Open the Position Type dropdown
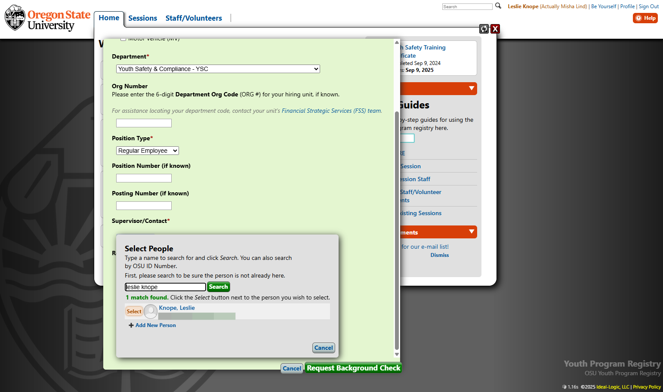663x392 pixels. click(148, 151)
